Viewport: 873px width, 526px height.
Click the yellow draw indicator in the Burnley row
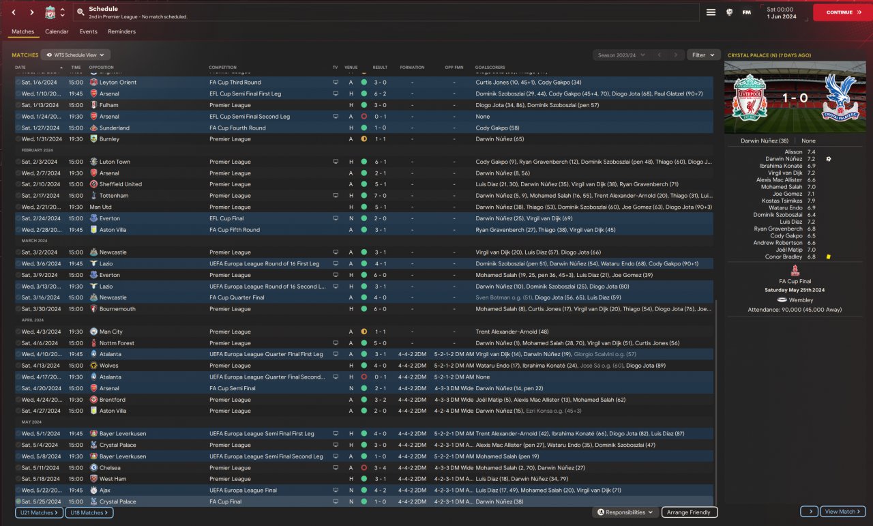[x=364, y=139]
